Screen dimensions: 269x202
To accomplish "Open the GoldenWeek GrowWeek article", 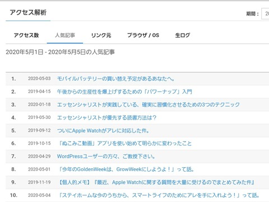I will tap(126, 169).
